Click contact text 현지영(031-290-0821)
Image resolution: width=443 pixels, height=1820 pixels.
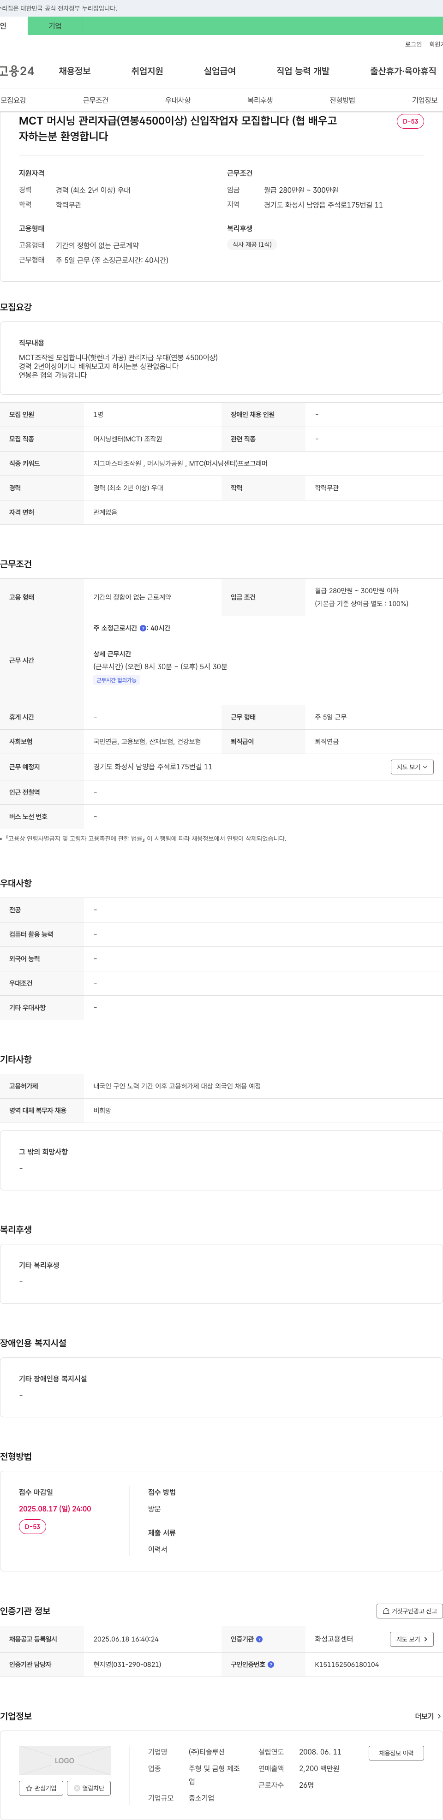127,1665
